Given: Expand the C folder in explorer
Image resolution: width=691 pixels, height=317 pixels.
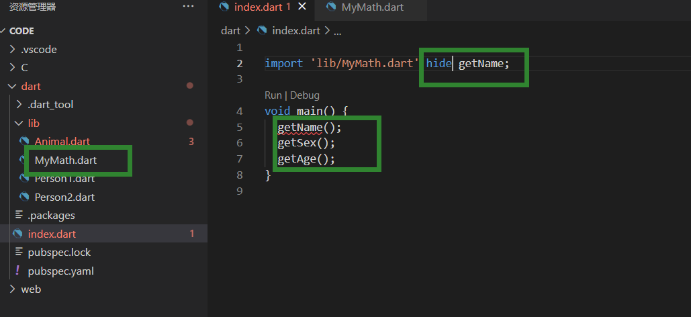Looking at the screenshot, I should [24, 67].
